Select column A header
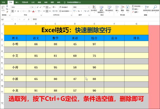Screen dimensions: 160x109 15,24
